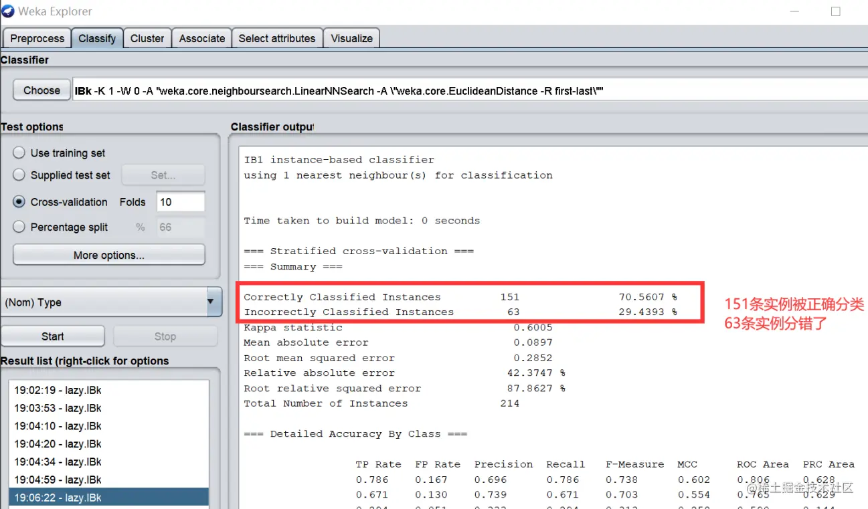Select result 19:04:20 - lazy.IBk
This screenshot has width=868, height=509.
coord(108,444)
